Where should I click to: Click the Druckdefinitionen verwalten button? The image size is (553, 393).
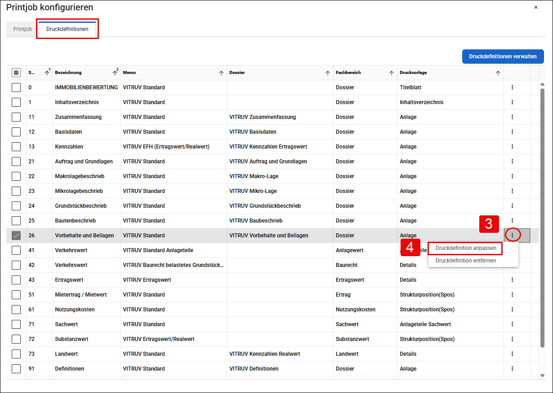pos(503,57)
